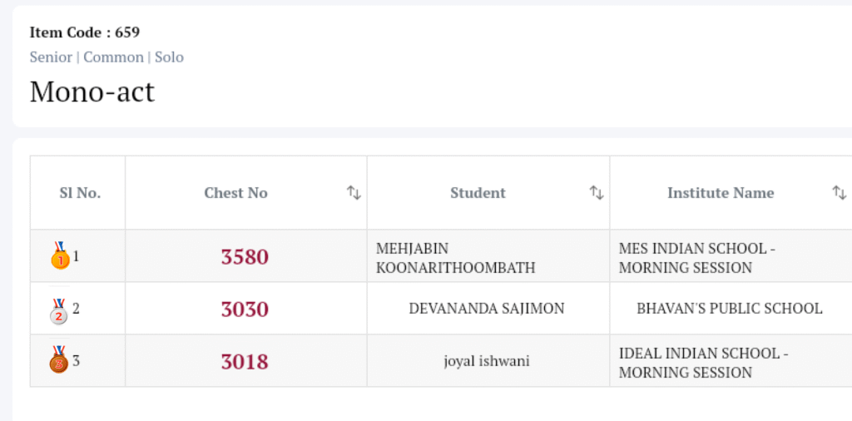Click the Chest No column header text
The image size is (852, 421).
235,193
